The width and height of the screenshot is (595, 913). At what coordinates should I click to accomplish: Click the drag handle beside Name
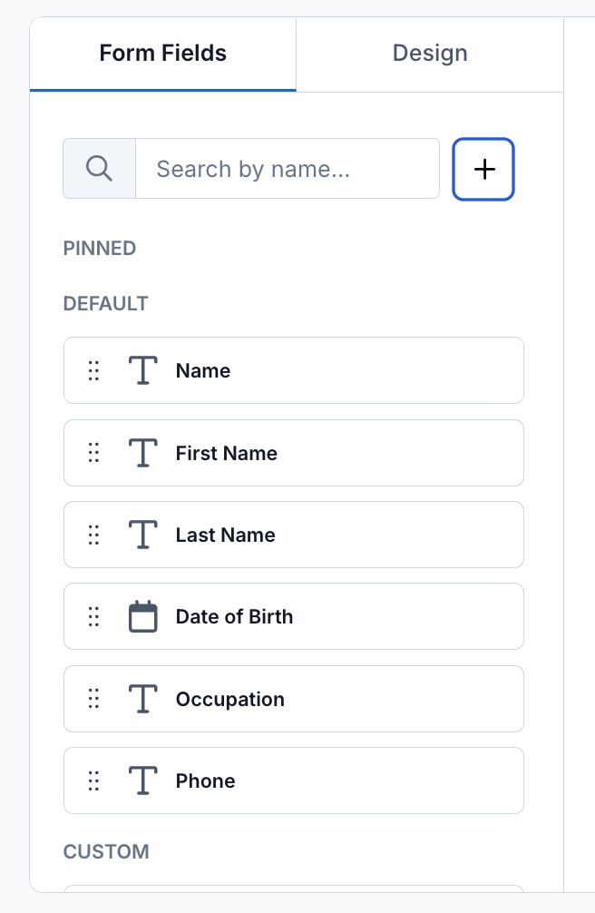point(93,370)
